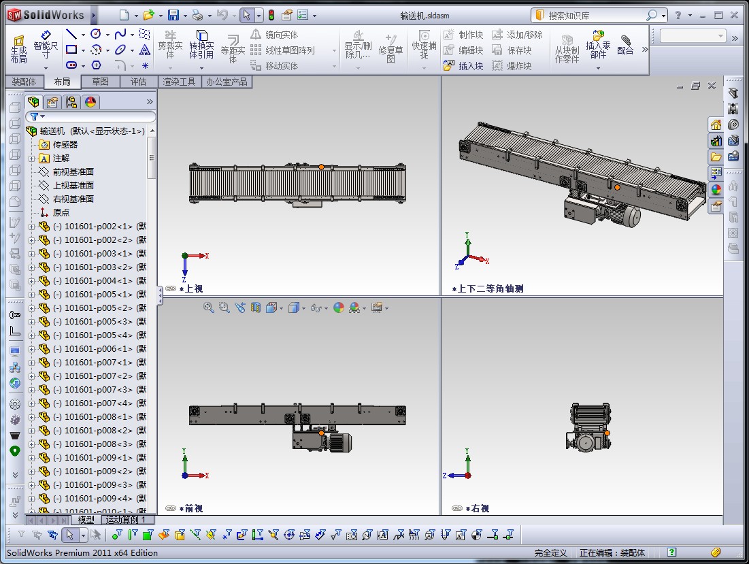Toggle the view link icon beside 上视
The image size is (749, 564).
point(171,289)
